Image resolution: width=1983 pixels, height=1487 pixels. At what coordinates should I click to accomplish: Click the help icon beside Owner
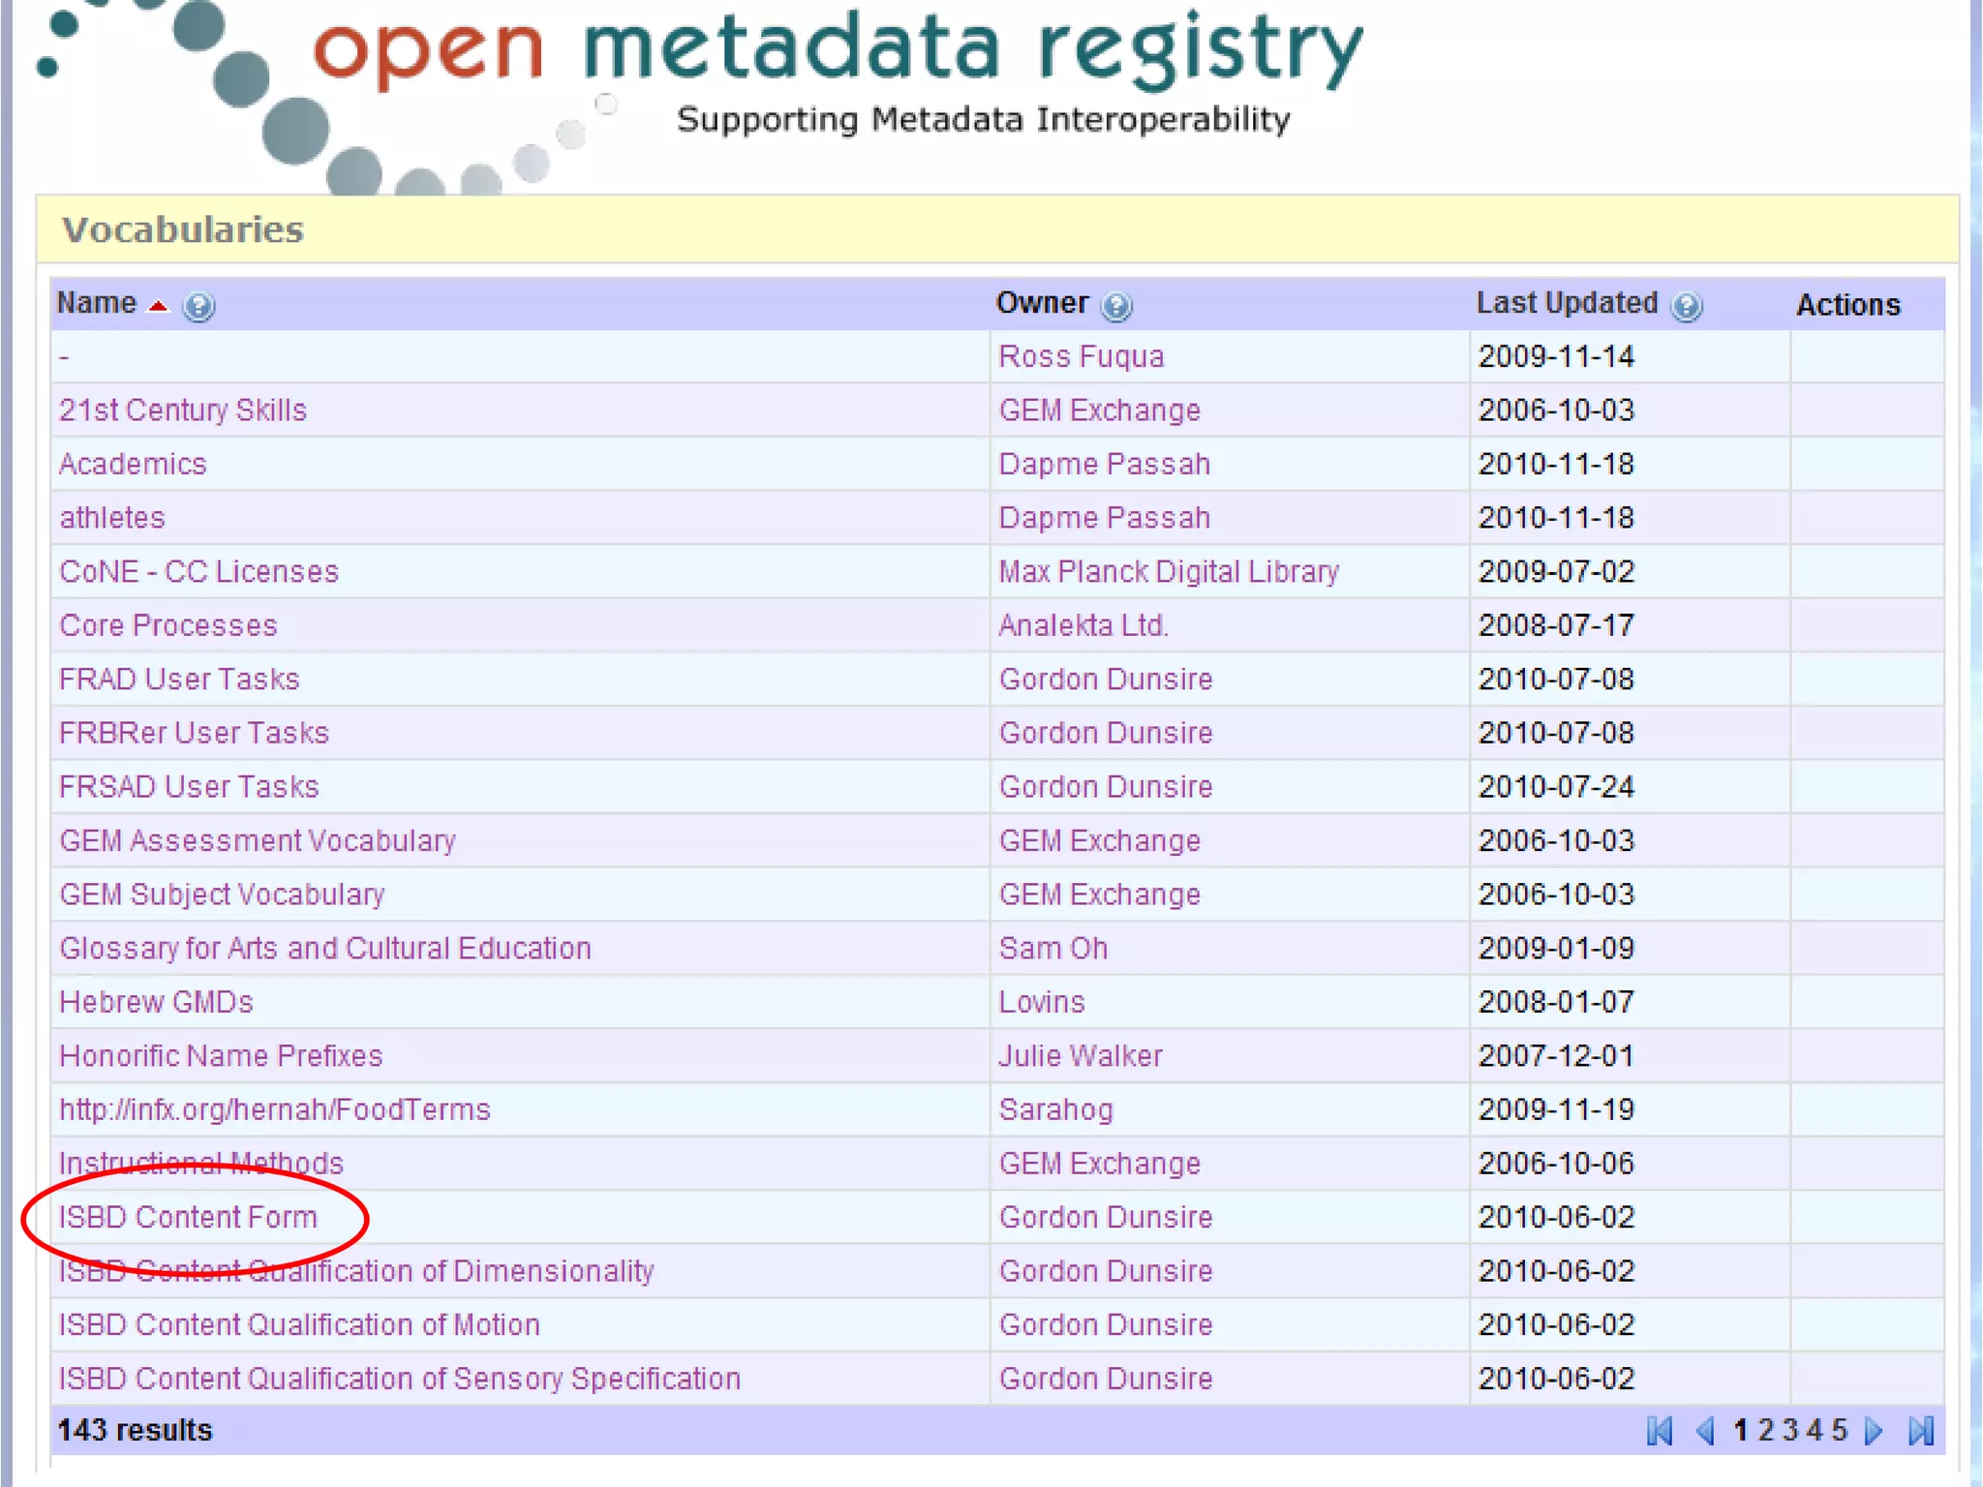tap(1116, 307)
